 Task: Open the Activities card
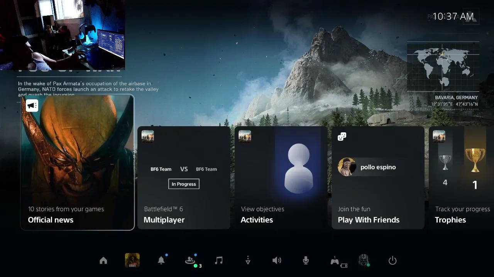coord(281,178)
